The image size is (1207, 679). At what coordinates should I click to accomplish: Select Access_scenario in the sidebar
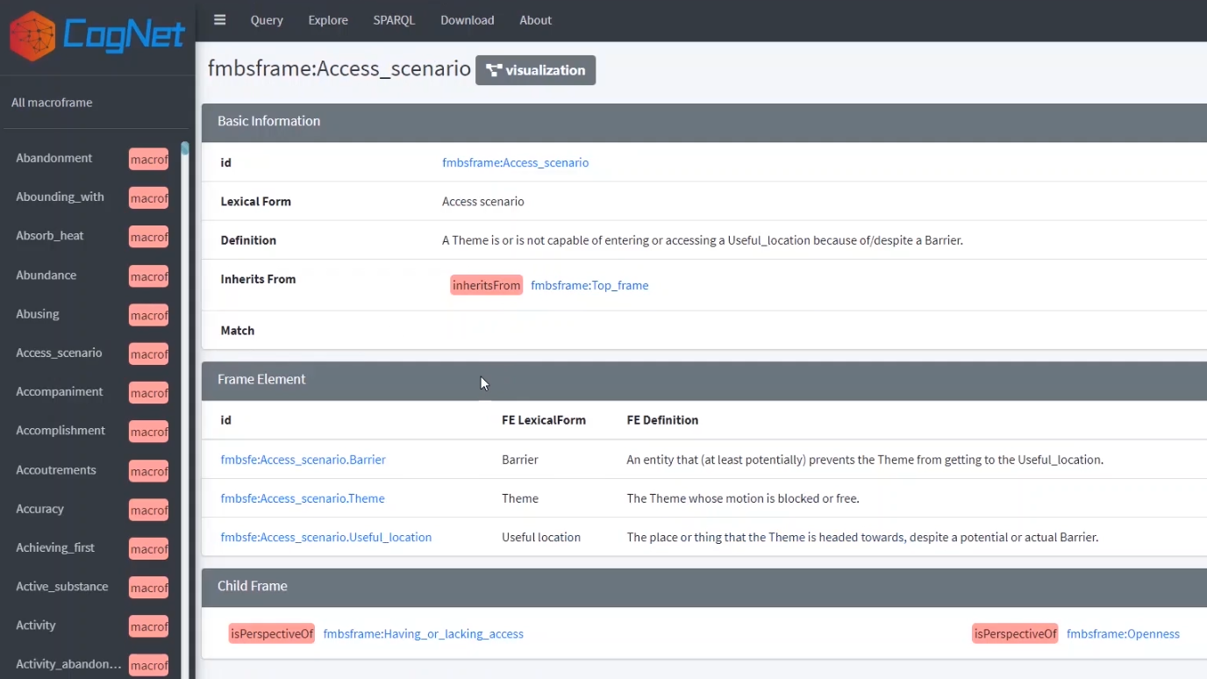pos(59,353)
